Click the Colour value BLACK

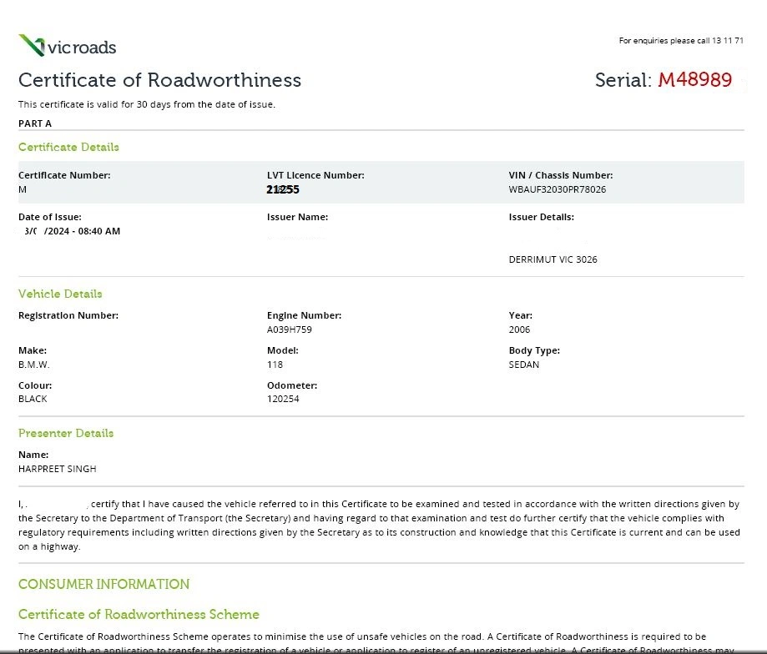click(33, 399)
